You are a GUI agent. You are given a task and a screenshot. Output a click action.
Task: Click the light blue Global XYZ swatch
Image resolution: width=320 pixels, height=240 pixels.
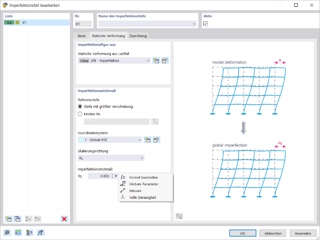point(81,140)
